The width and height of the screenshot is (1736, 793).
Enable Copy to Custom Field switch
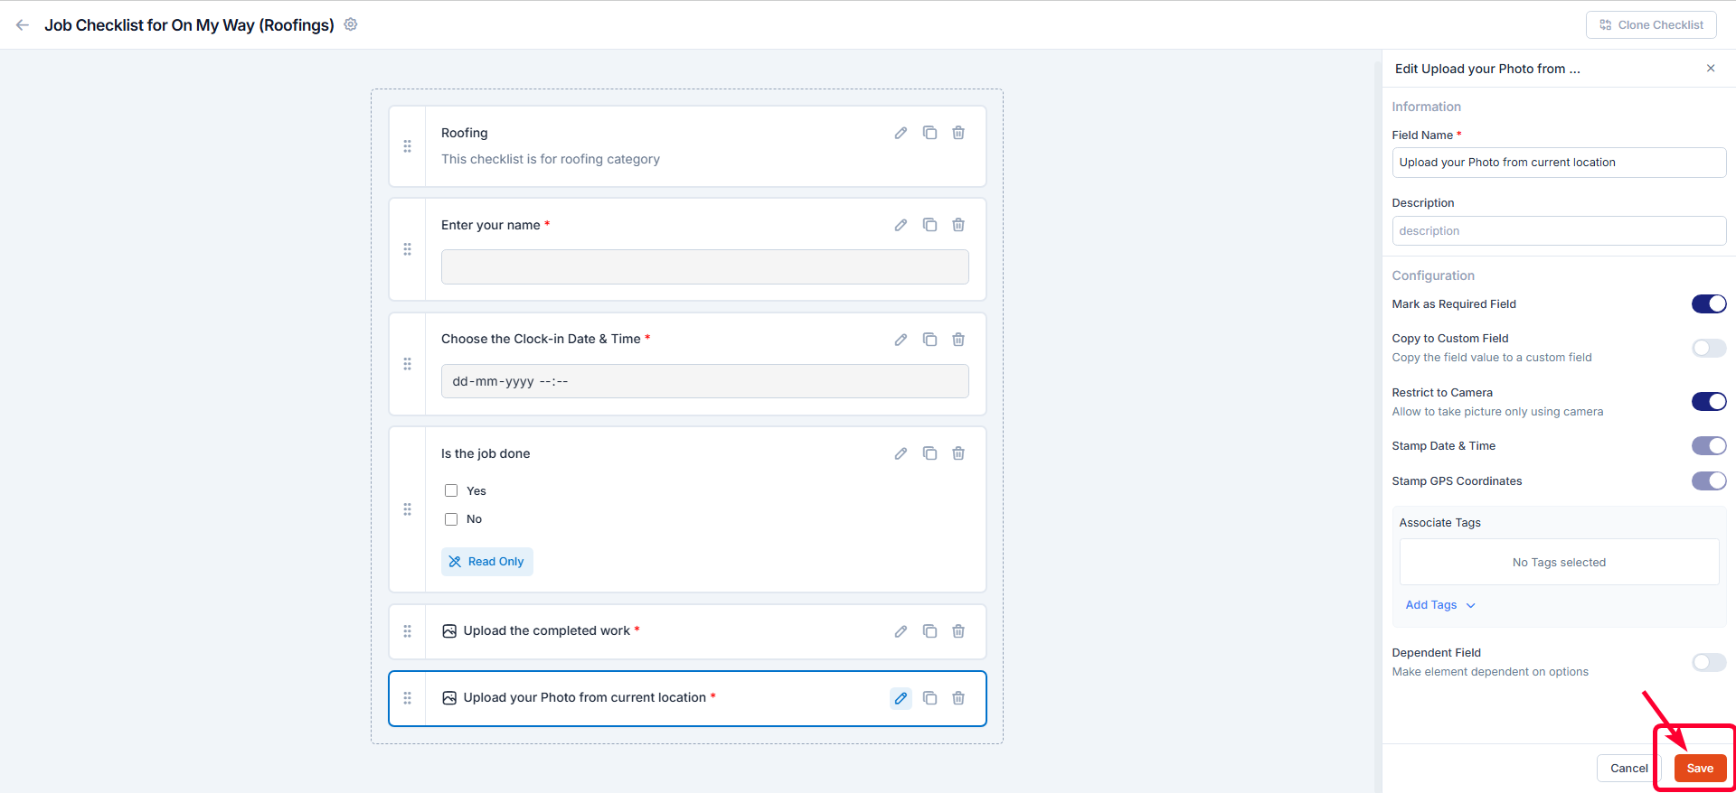coord(1709,348)
